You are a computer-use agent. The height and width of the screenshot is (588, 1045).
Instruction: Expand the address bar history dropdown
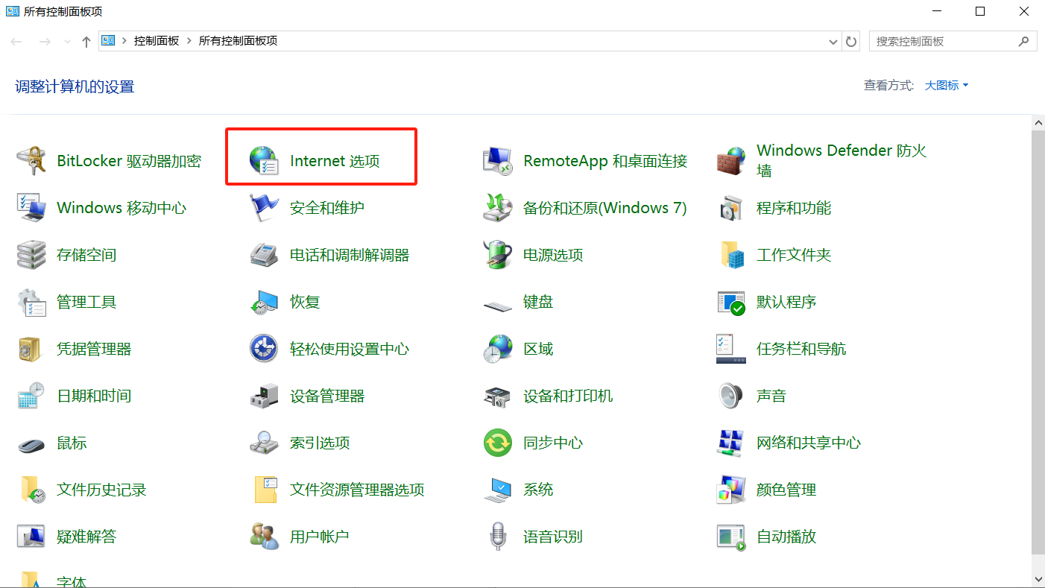[833, 42]
